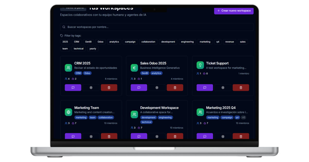Enable the marketing filter tag
This screenshot has height=162, width=309.
205,42
